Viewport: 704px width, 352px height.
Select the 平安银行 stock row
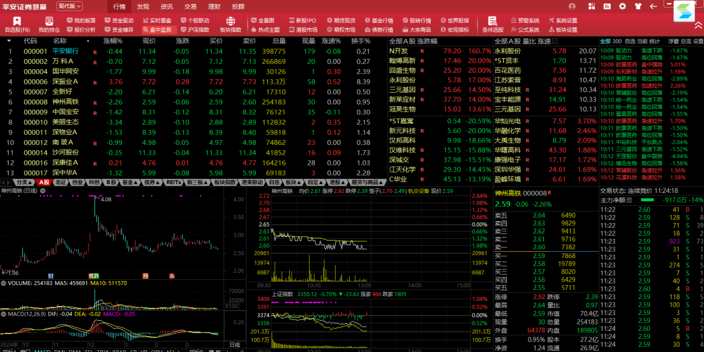coord(66,51)
